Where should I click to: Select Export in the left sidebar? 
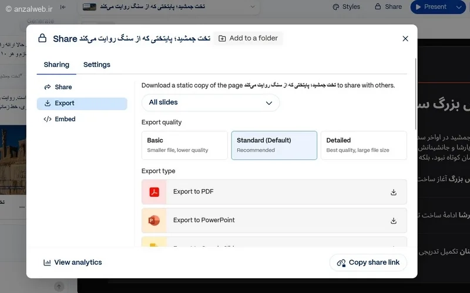[82, 104]
